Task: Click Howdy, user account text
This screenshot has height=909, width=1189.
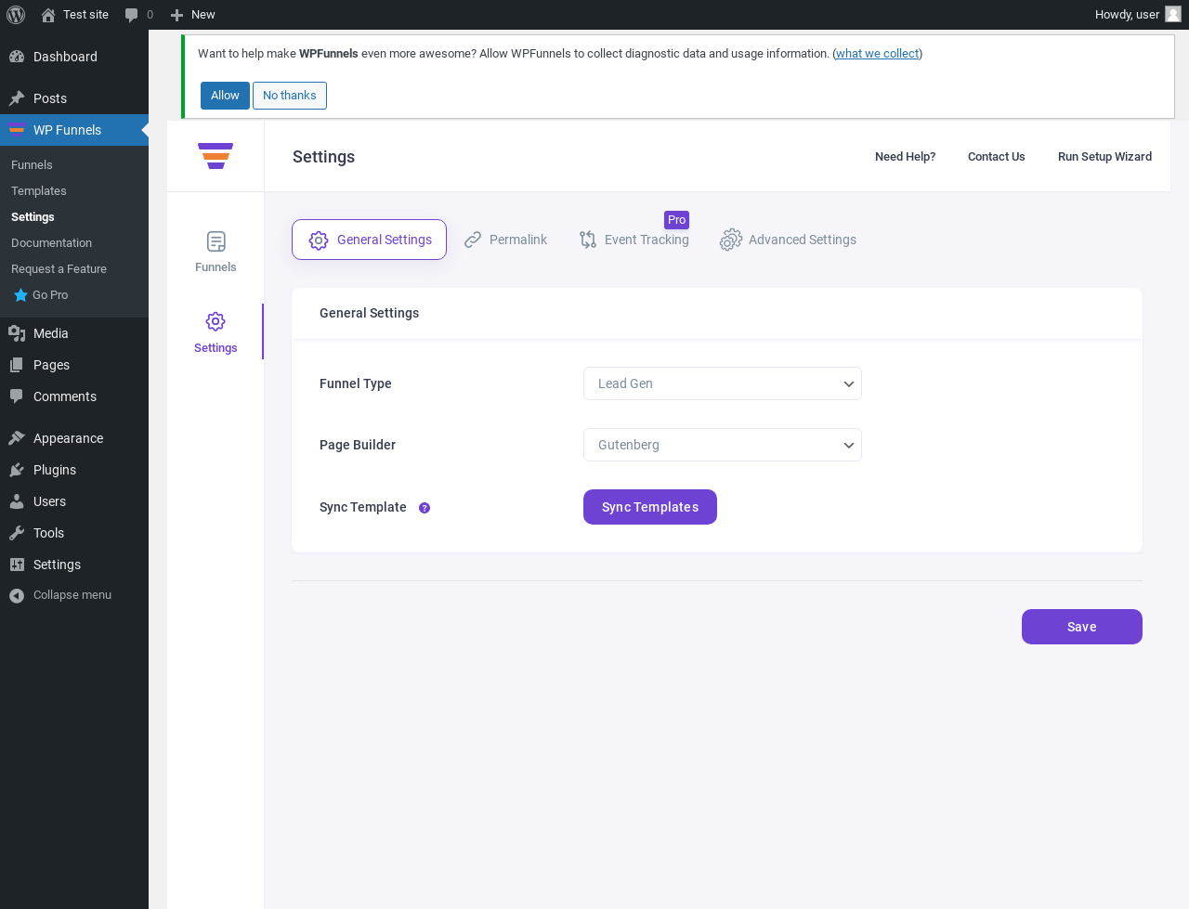Action: (x=1127, y=15)
